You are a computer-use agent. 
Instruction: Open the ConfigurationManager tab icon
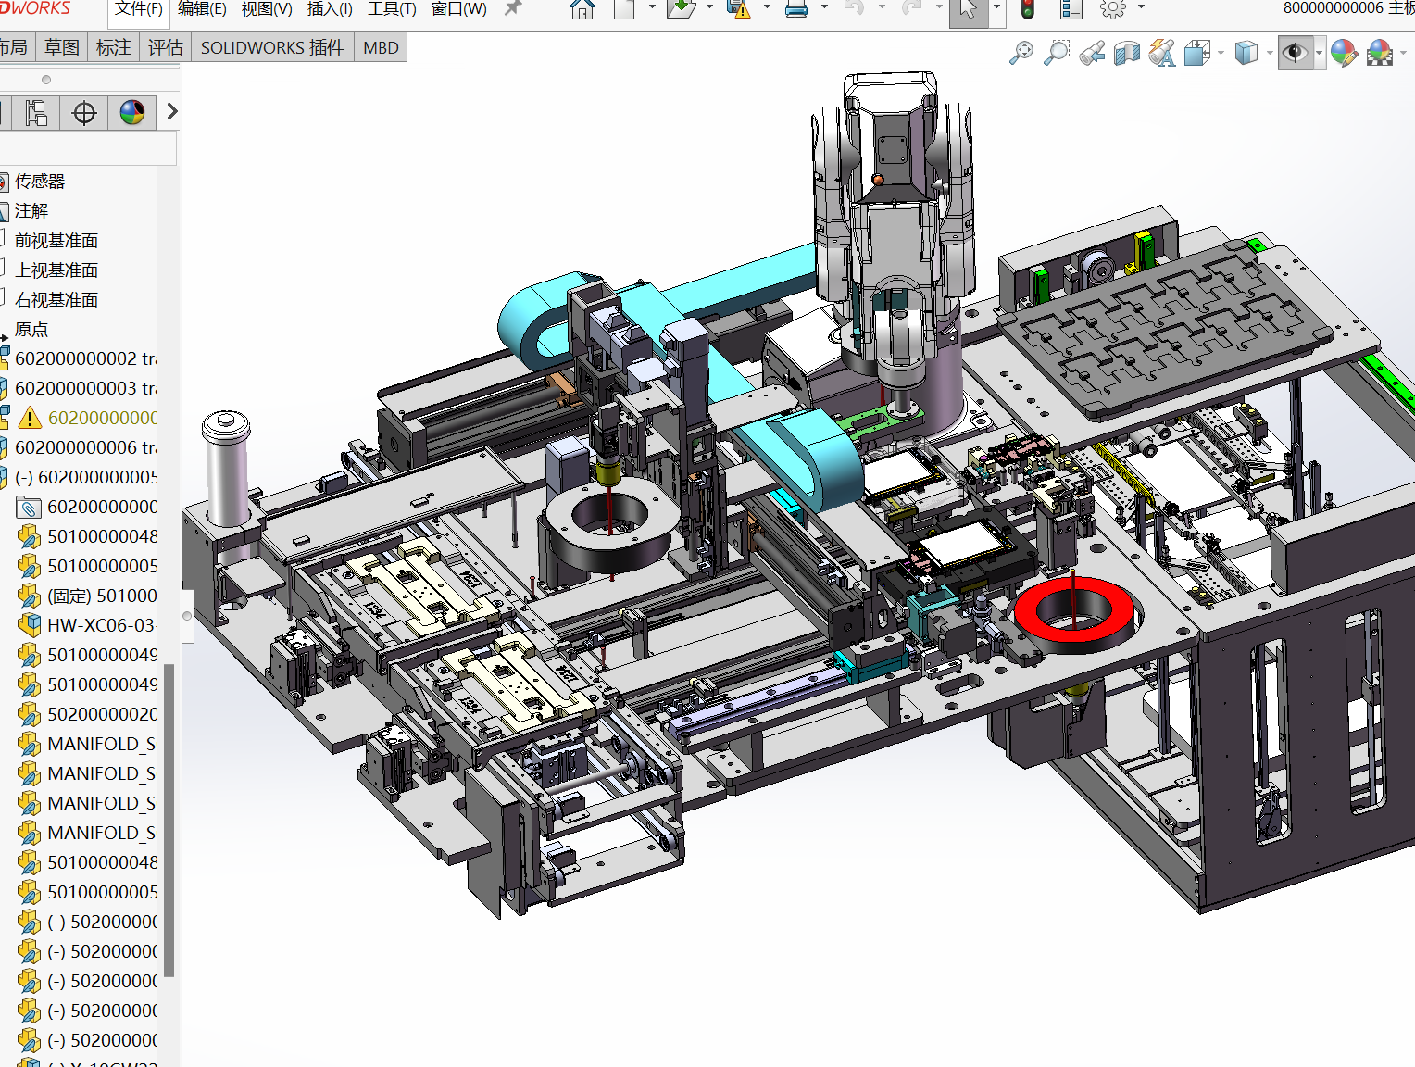click(35, 113)
